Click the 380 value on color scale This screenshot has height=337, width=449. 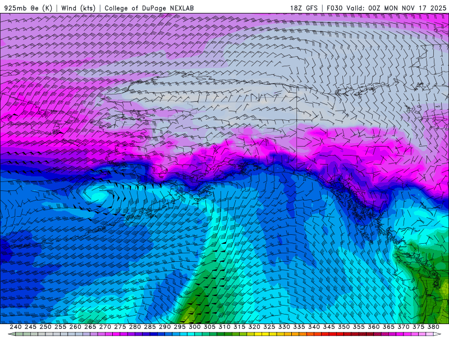pos(433,327)
